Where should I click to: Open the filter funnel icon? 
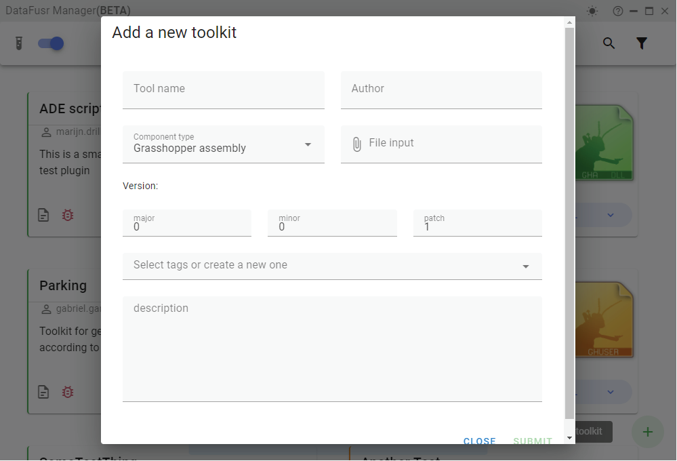click(641, 43)
